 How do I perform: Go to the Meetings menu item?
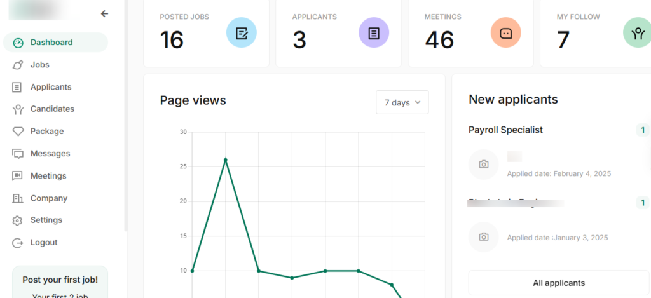pos(48,176)
